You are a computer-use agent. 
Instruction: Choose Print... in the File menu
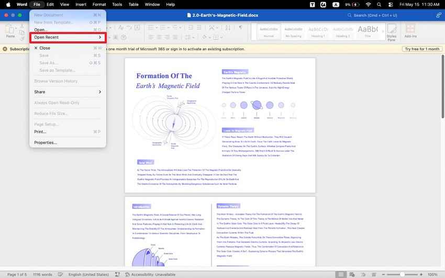(x=68, y=131)
